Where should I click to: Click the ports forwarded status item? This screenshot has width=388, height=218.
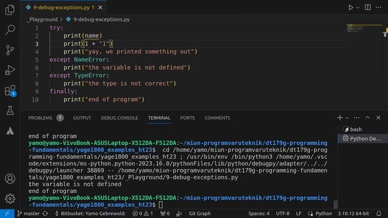pyautogui.click(x=165, y=214)
